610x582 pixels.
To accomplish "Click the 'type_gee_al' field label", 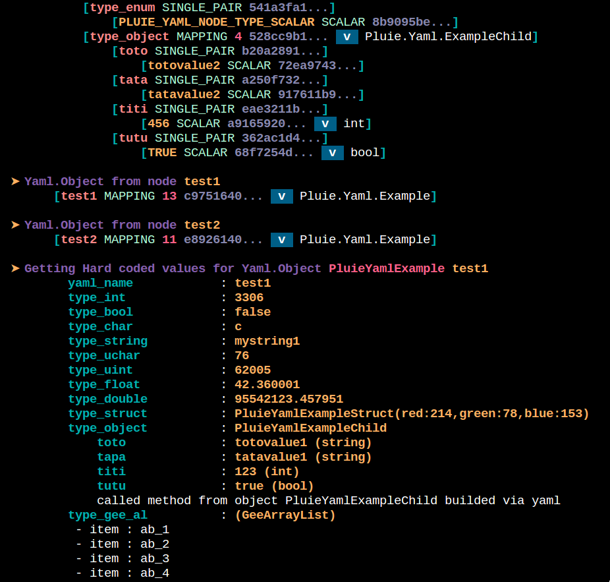I will 108,515.
